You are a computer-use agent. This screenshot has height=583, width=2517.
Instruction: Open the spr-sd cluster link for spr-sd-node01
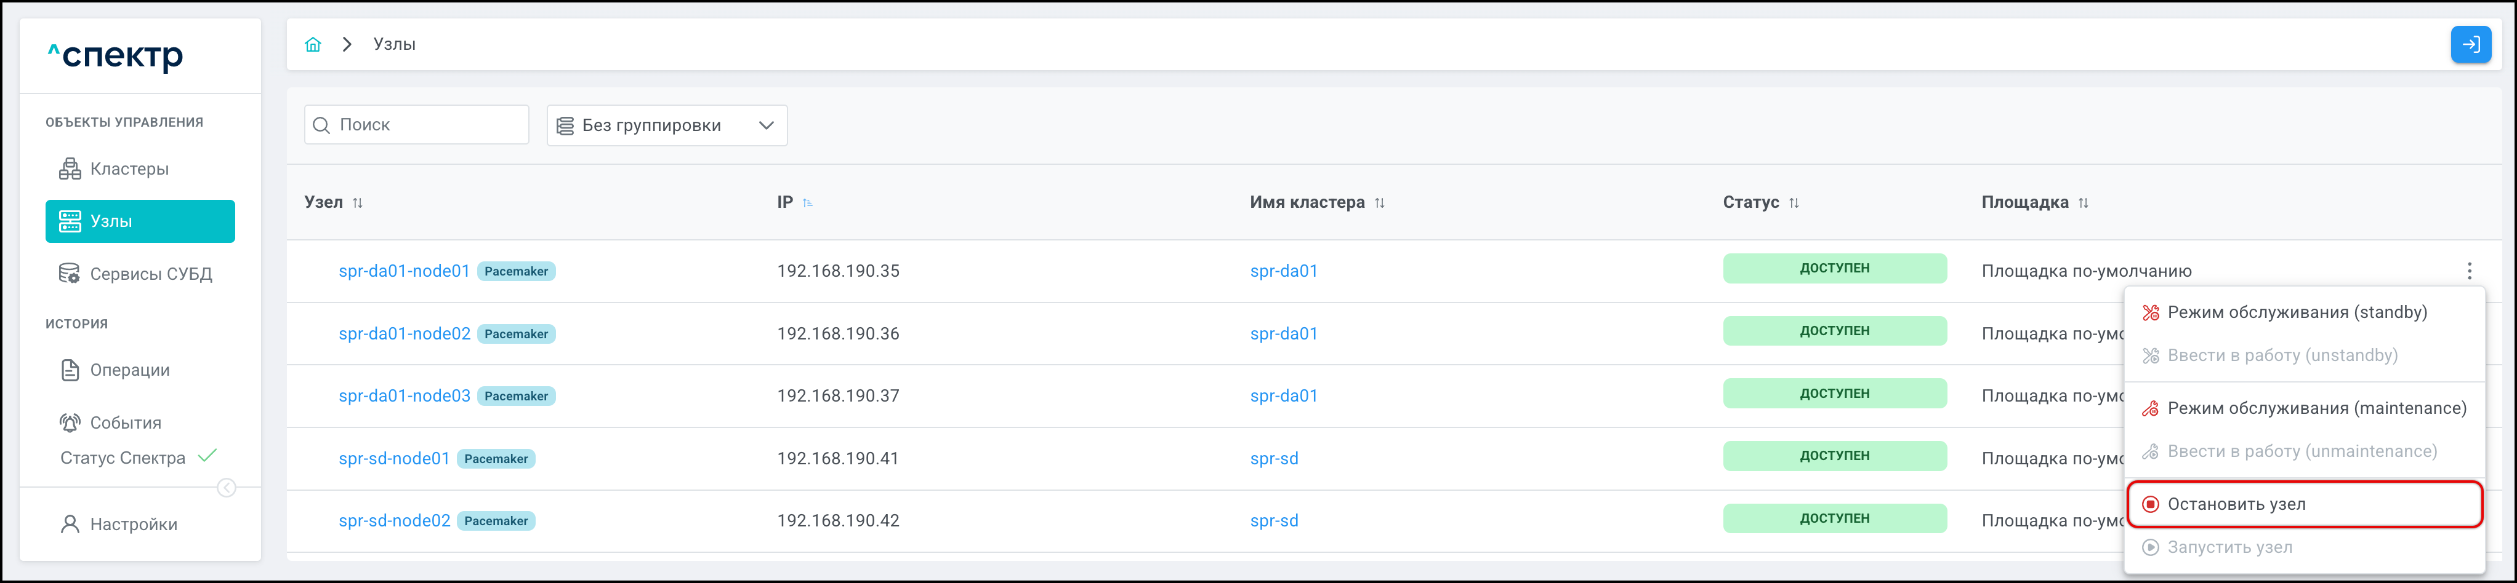(1274, 459)
